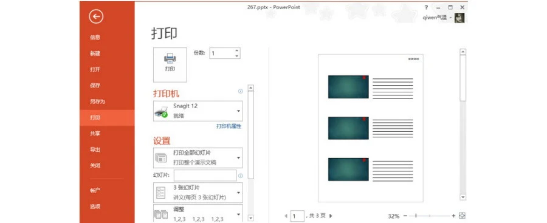The height and width of the screenshot is (223, 547).
Task: Click the user avatar picture
Action: pos(459,18)
